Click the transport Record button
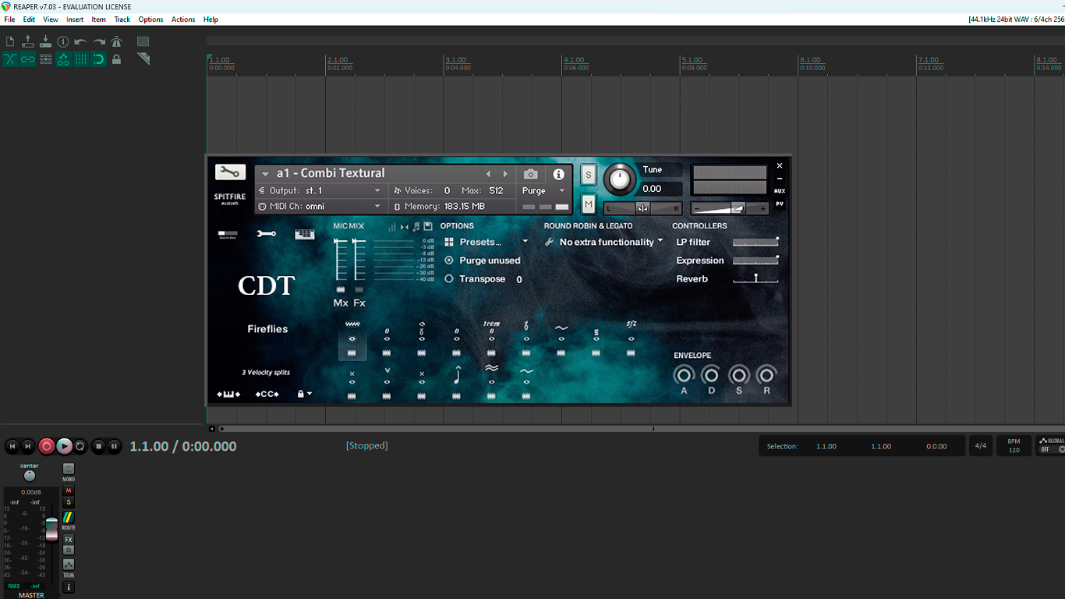1065x599 pixels. [47, 446]
